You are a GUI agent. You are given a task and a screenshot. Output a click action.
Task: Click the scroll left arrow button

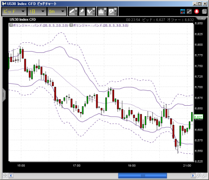(11, 176)
